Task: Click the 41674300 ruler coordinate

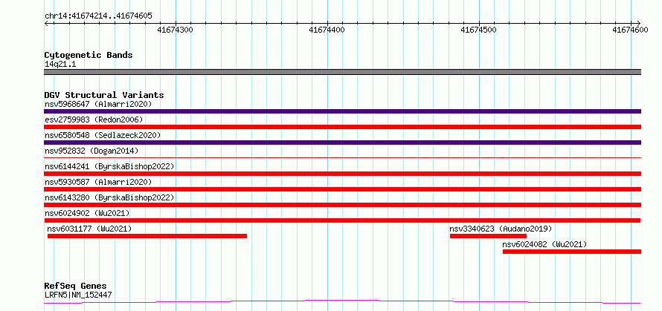Action: pos(175,30)
